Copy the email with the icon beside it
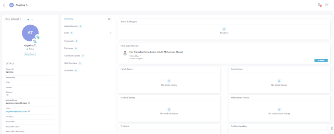The width and height of the screenshot is (334, 134). coord(29,111)
